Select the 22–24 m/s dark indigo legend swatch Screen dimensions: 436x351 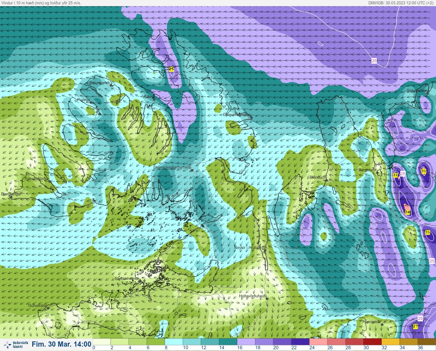(x=300, y=341)
